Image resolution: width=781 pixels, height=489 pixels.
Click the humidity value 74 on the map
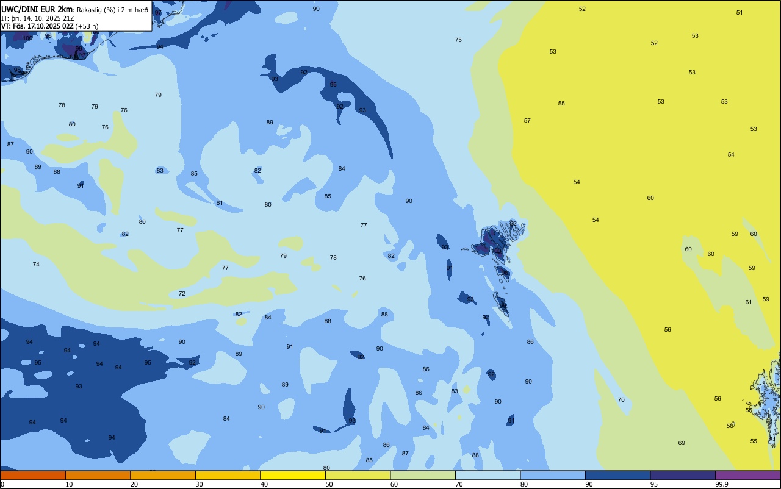click(36, 264)
